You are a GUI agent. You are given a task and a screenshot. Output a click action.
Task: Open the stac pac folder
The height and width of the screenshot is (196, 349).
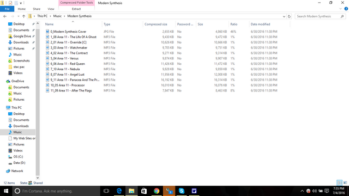tap(19, 66)
